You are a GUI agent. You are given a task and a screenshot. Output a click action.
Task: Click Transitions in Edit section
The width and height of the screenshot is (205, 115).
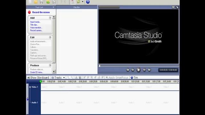pos(35,50)
